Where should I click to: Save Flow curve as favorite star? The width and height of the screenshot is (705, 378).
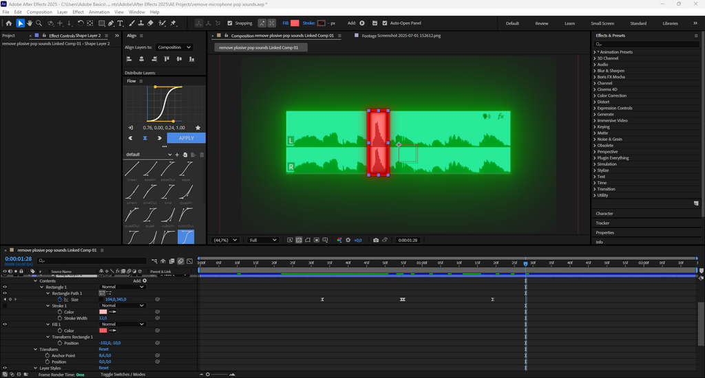[x=198, y=128]
